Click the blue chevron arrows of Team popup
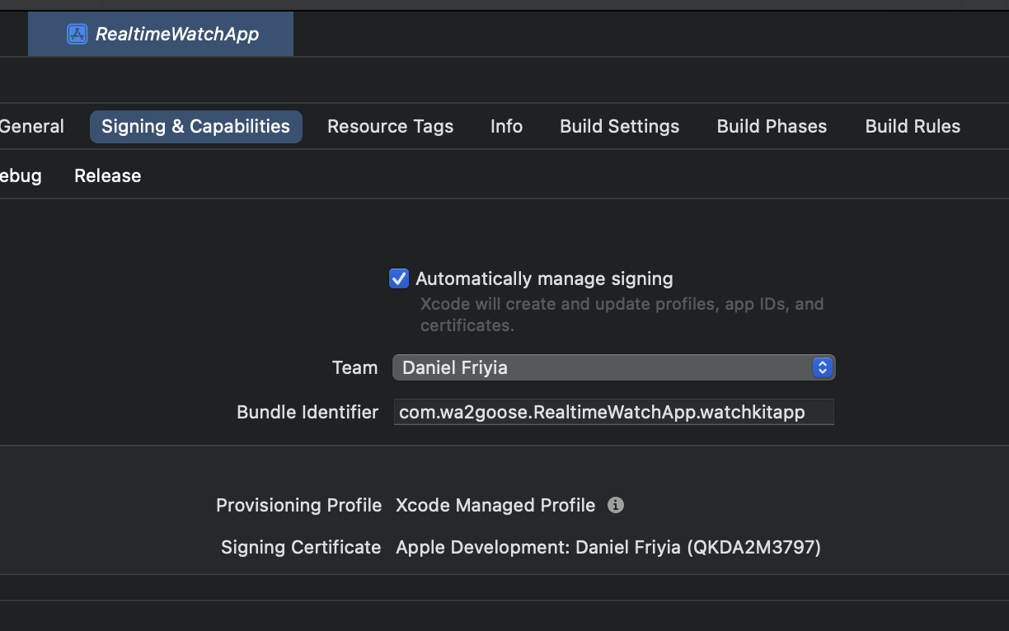This screenshot has width=1009, height=631. (x=822, y=367)
